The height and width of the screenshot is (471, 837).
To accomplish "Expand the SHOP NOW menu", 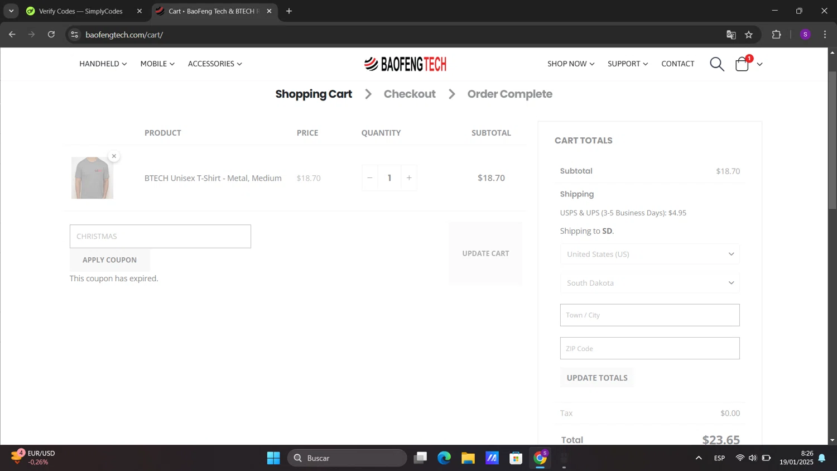I will 571,64.
